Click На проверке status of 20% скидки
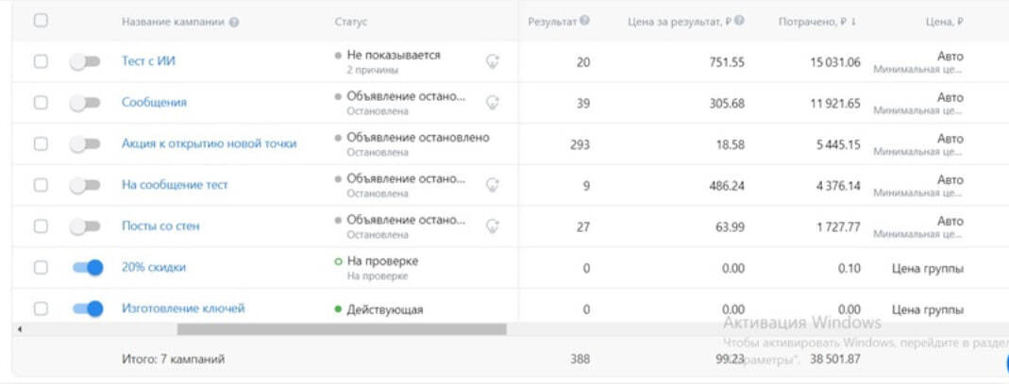1009x384 pixels. pos(382,261)
